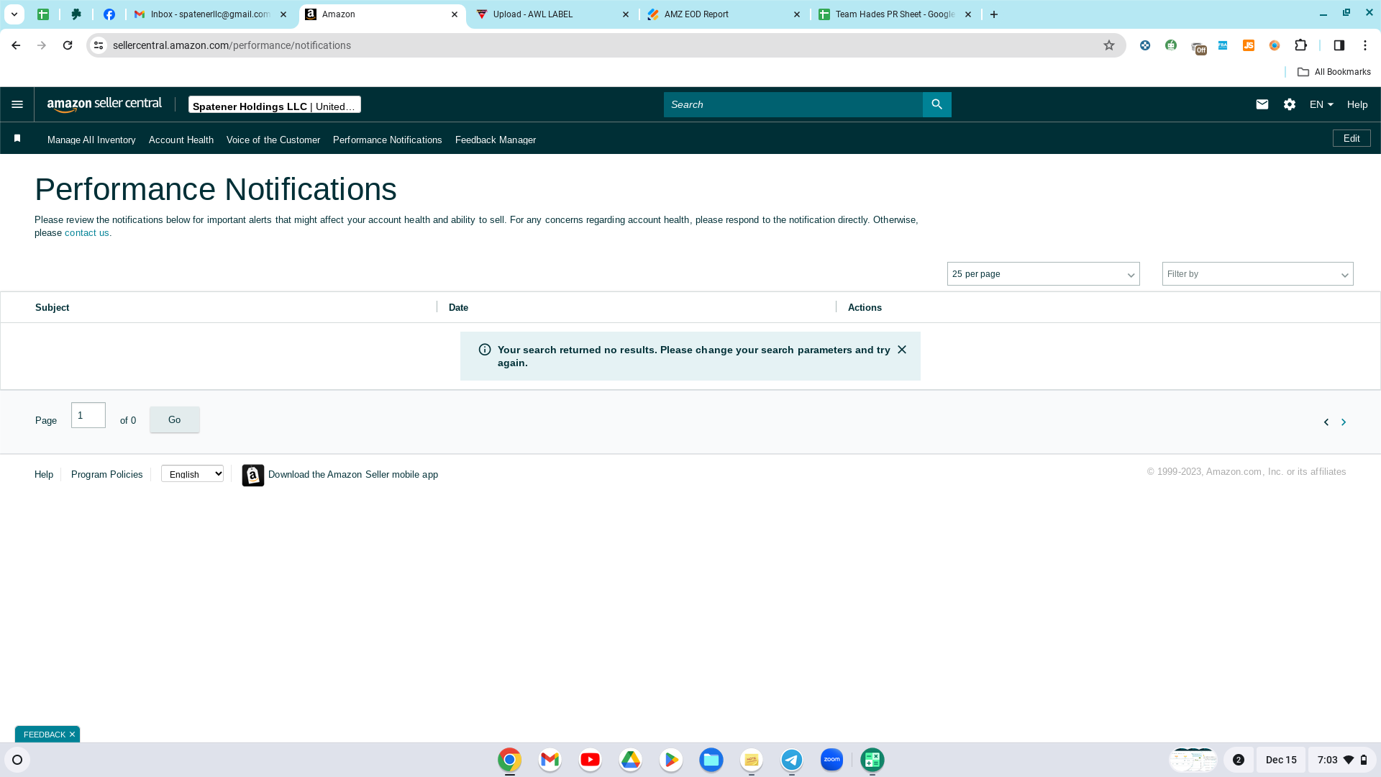
Task: Reload the current page
Action: [68, 45]
